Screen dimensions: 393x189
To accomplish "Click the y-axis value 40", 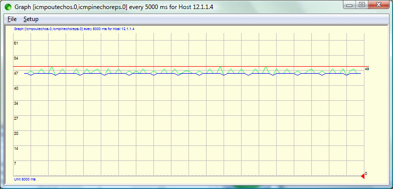I will tap(16, 88).
